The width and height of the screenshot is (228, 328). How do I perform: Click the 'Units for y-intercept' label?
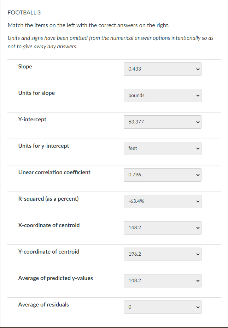tap(43, 146)
